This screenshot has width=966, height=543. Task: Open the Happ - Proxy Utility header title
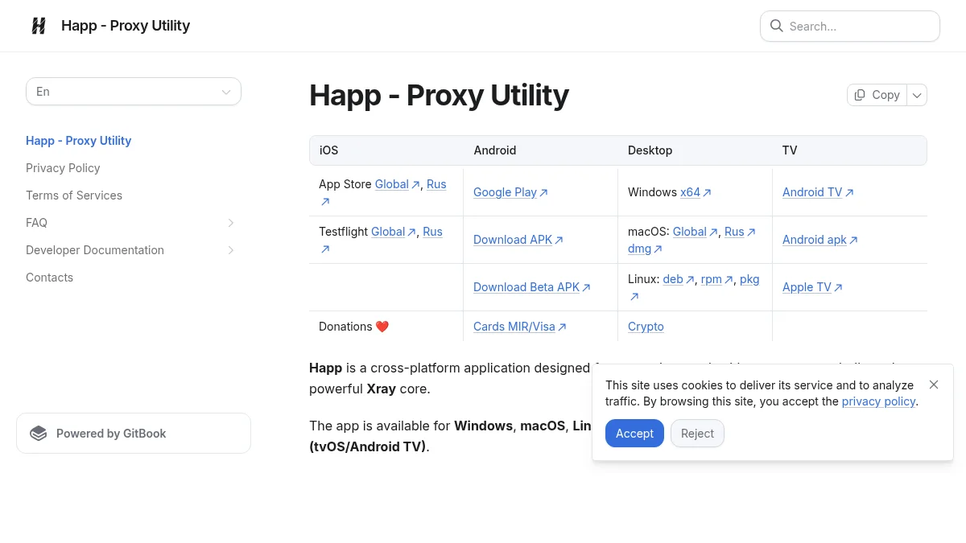pyautogui.click(x=126, y=26)
